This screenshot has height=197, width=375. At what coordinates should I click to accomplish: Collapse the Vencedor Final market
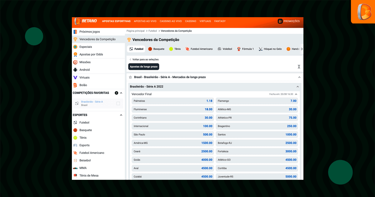(x=296, y=94)
